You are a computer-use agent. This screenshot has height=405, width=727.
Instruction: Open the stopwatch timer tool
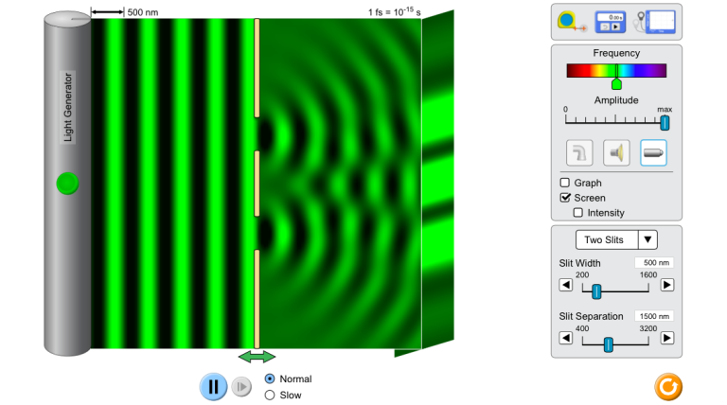click(x=611, y=22)
